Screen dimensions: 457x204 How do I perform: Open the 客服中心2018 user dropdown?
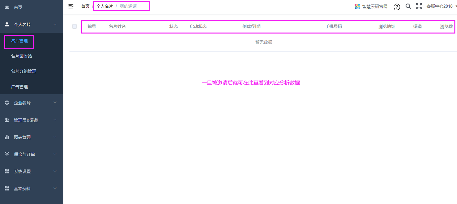tap(441, 6)
